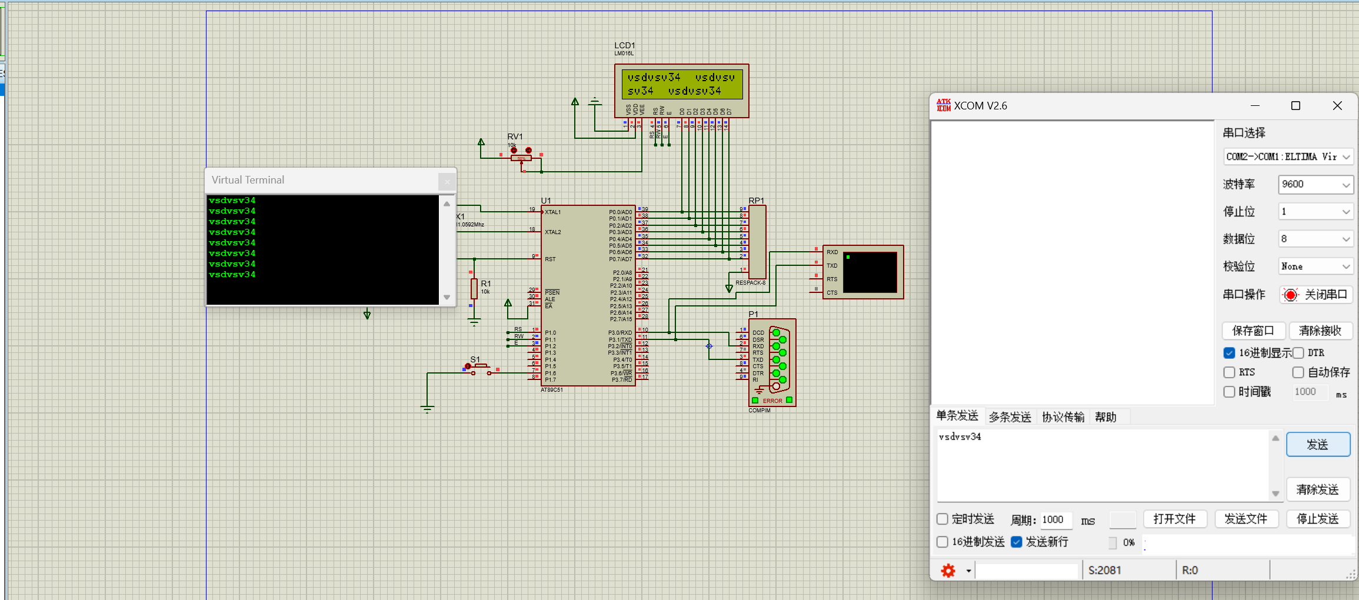The image size is (1359, 600).
Task: Toggle the 发送新行 send newline checkbox
Action: (x=1017, y=542)
